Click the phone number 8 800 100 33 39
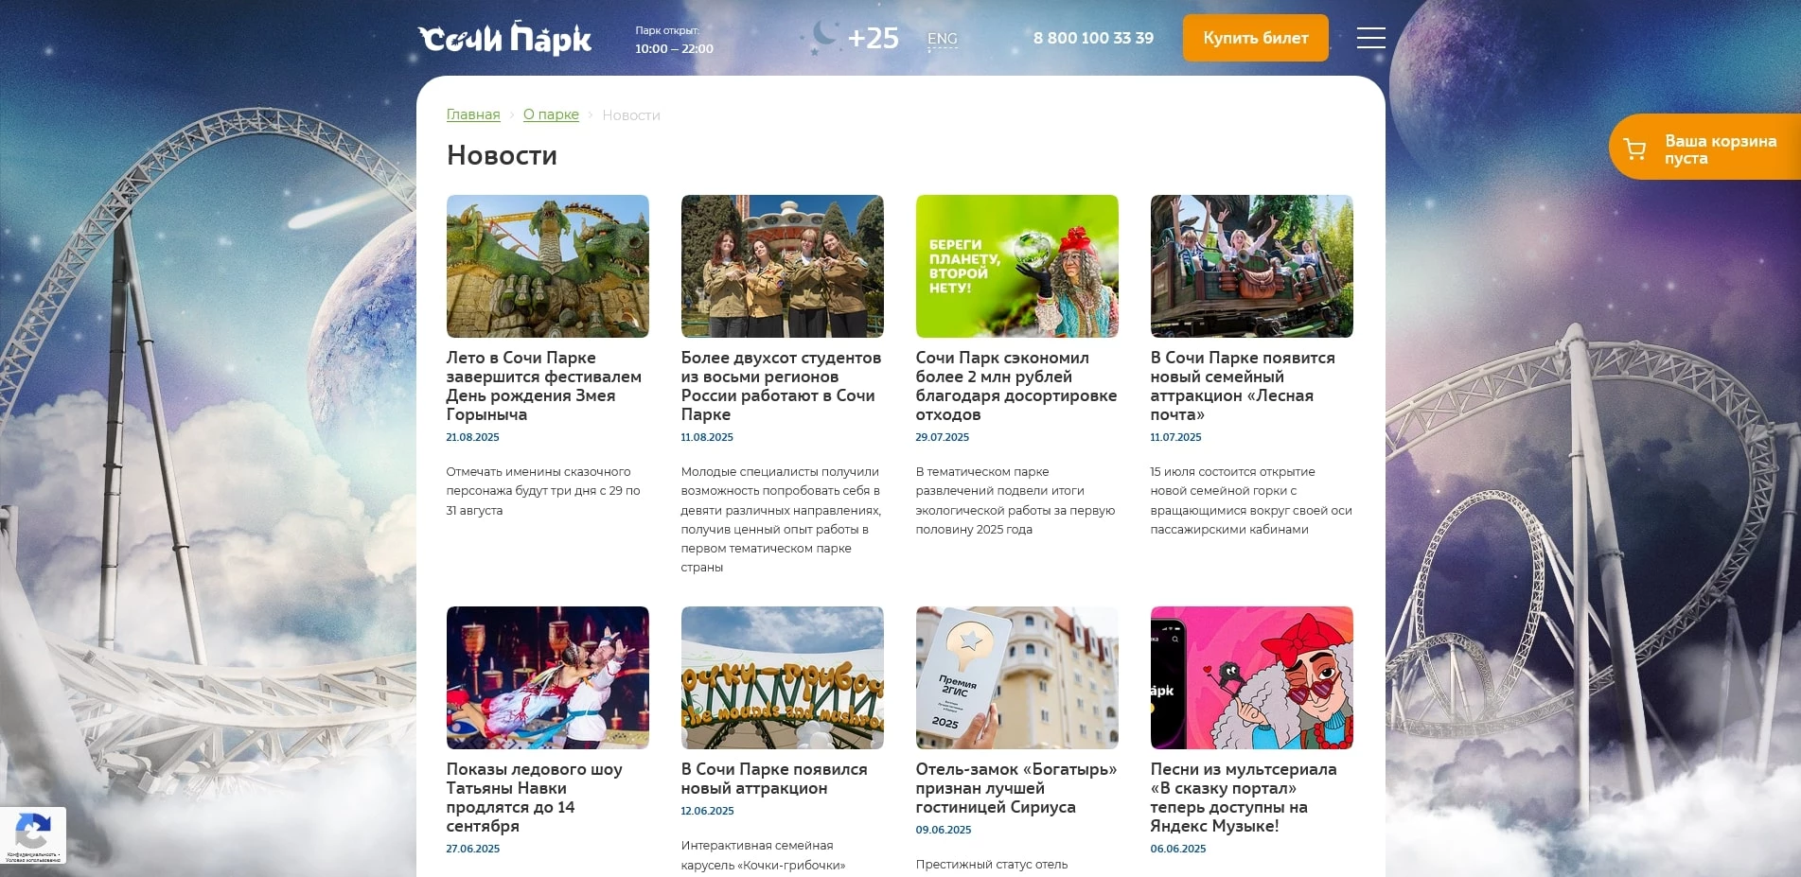The height and width of the screenshot is (877, 1801). 1093,38
